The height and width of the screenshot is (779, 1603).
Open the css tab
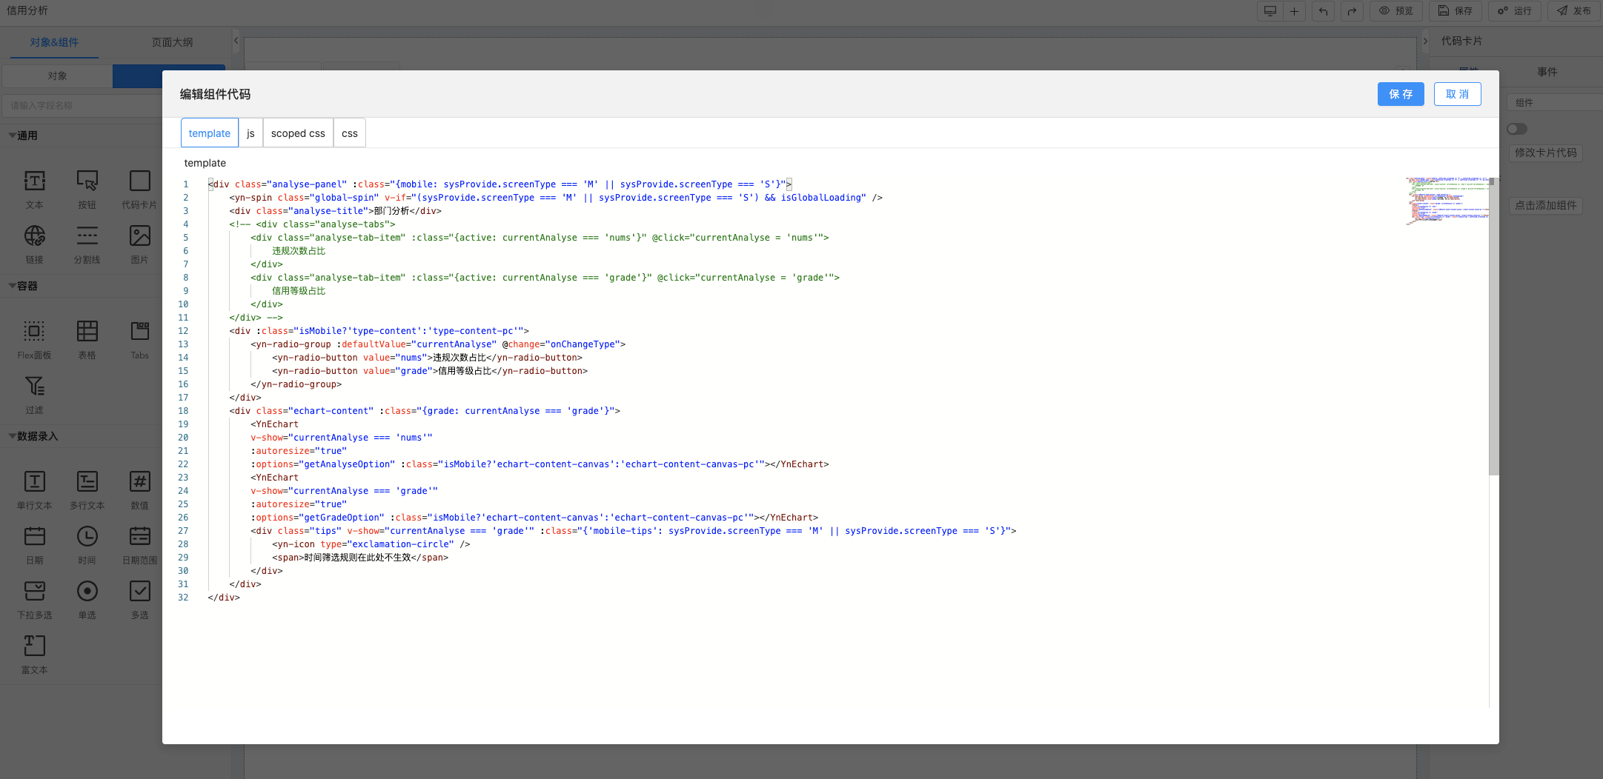[x=350, y=133]
